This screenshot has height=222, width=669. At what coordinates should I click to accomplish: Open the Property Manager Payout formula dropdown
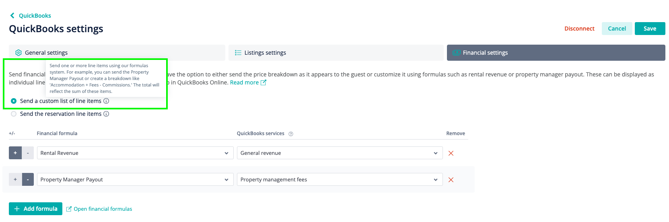click(x=135, y=179)
